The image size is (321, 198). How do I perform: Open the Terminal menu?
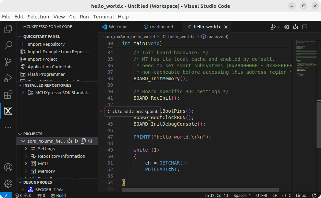[x=103, y=17]
